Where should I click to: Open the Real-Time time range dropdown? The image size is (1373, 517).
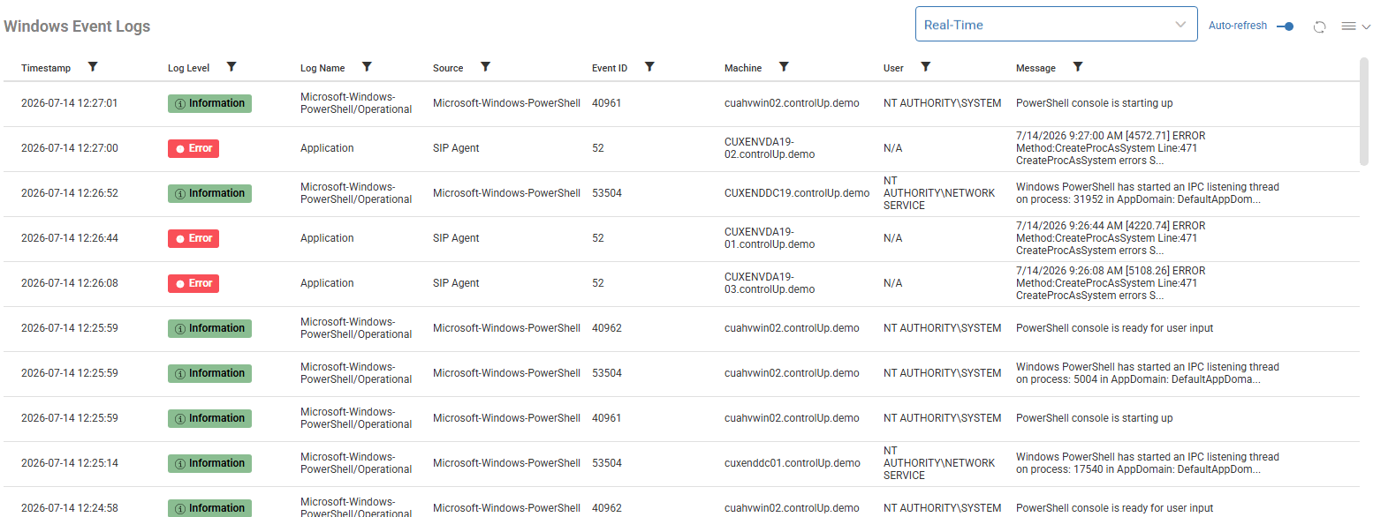1056,25
